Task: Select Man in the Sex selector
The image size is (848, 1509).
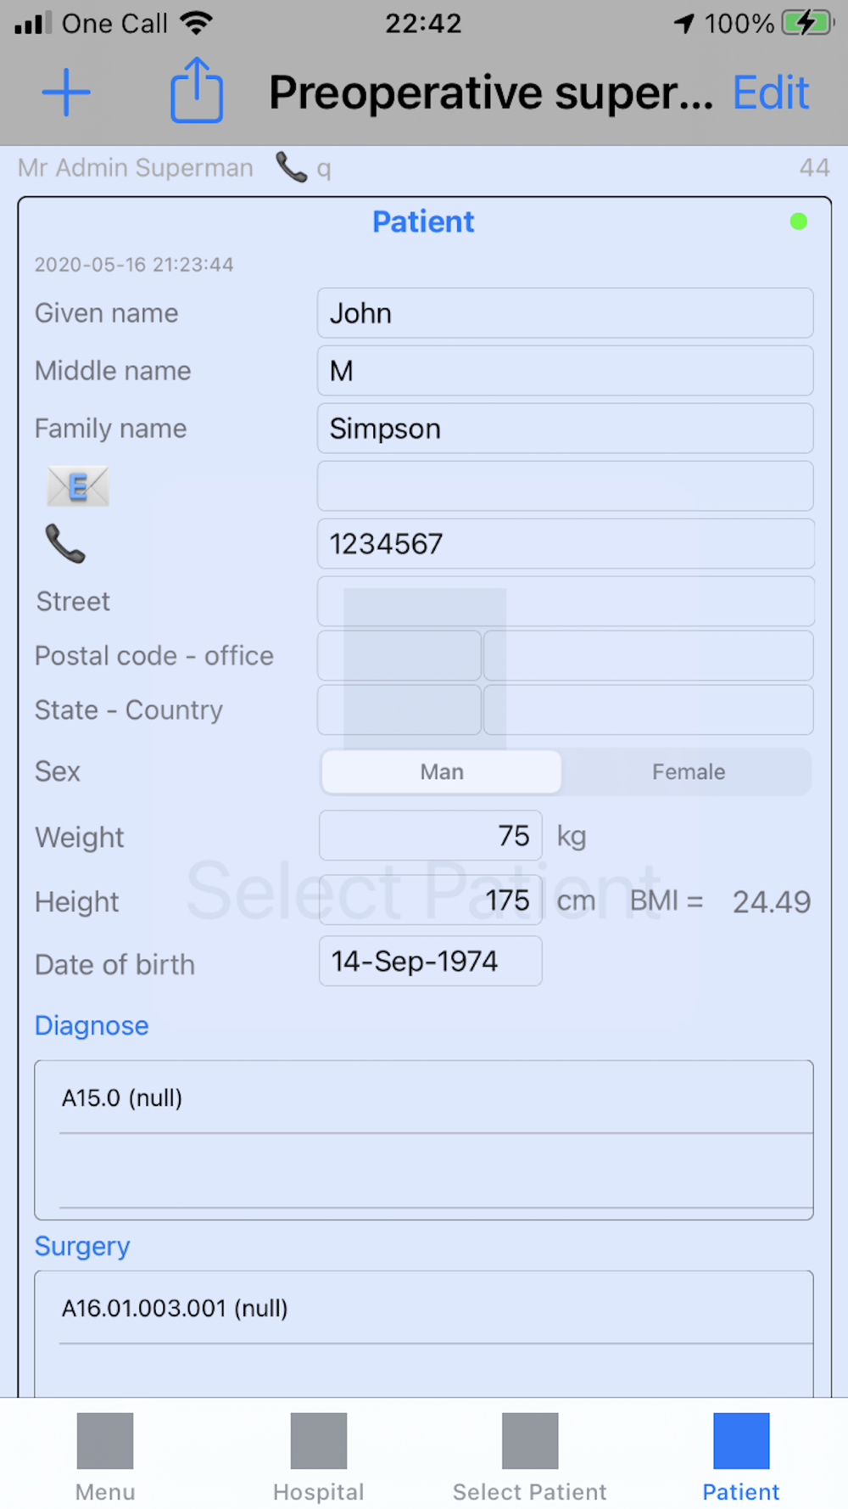Action: pyautogui.click(x=442, y=771)
